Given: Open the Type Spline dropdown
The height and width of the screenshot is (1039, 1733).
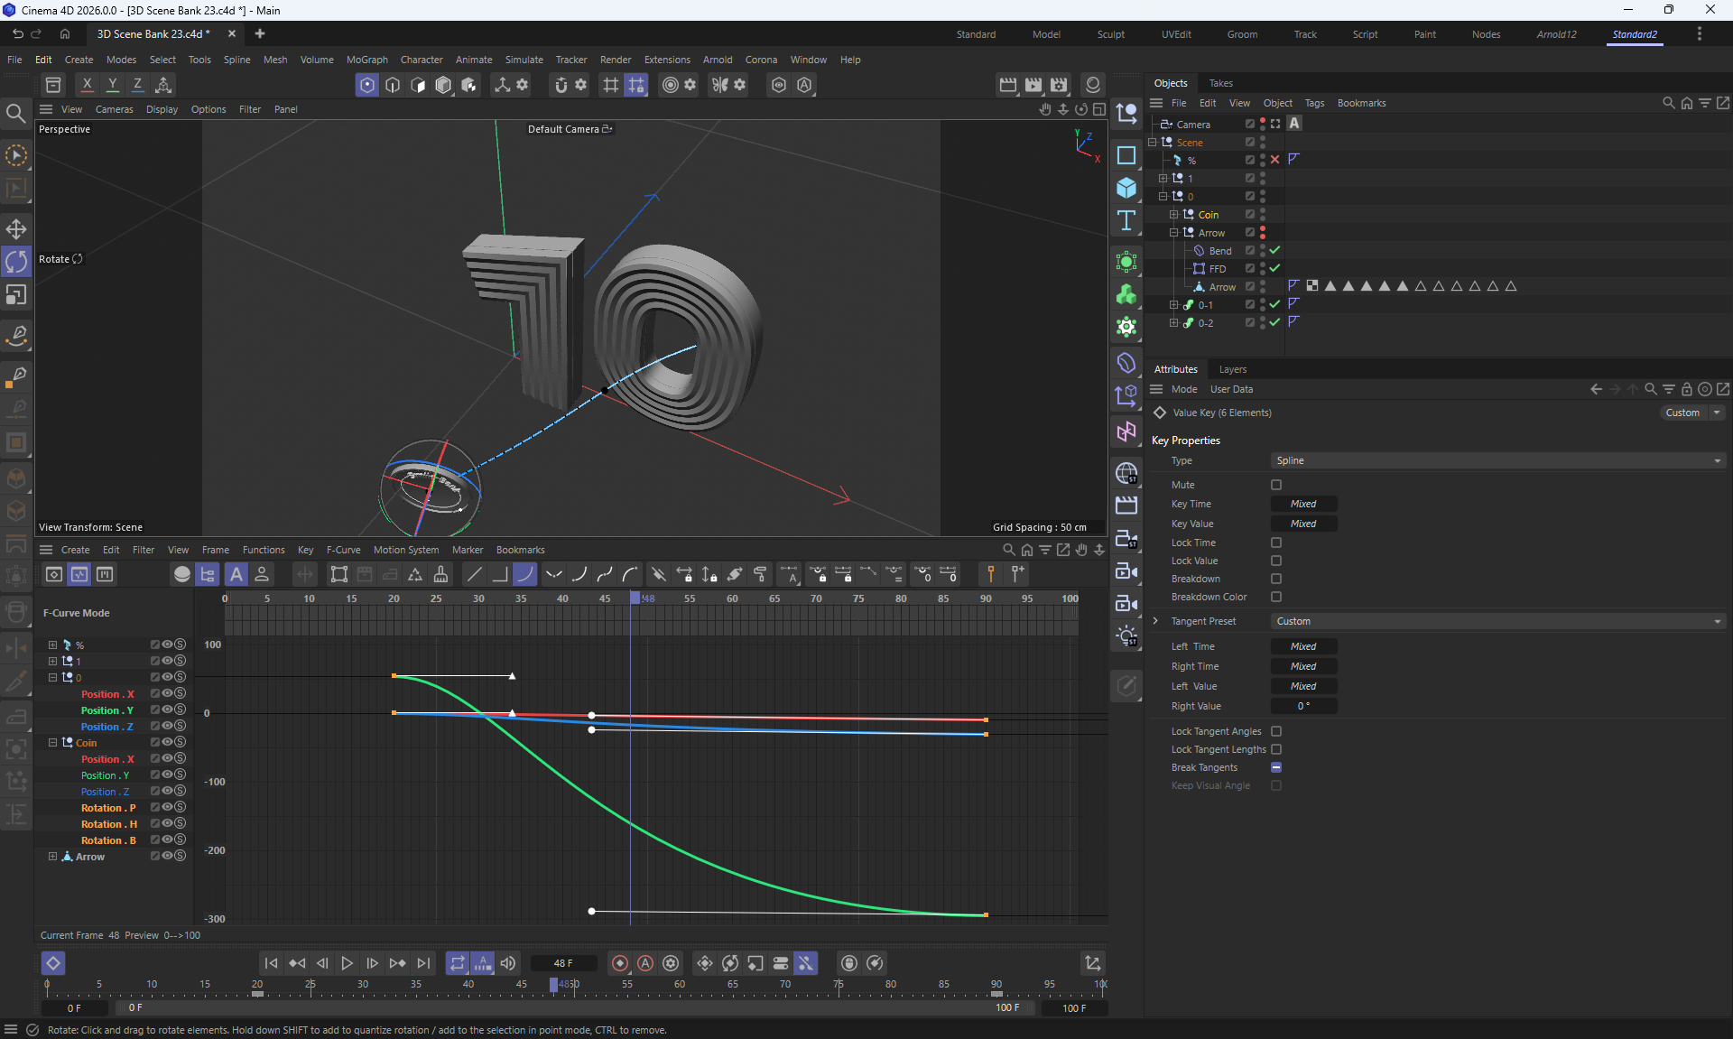Looking at the screenshot, I should pyautogui.click(x=1497, y=460).
